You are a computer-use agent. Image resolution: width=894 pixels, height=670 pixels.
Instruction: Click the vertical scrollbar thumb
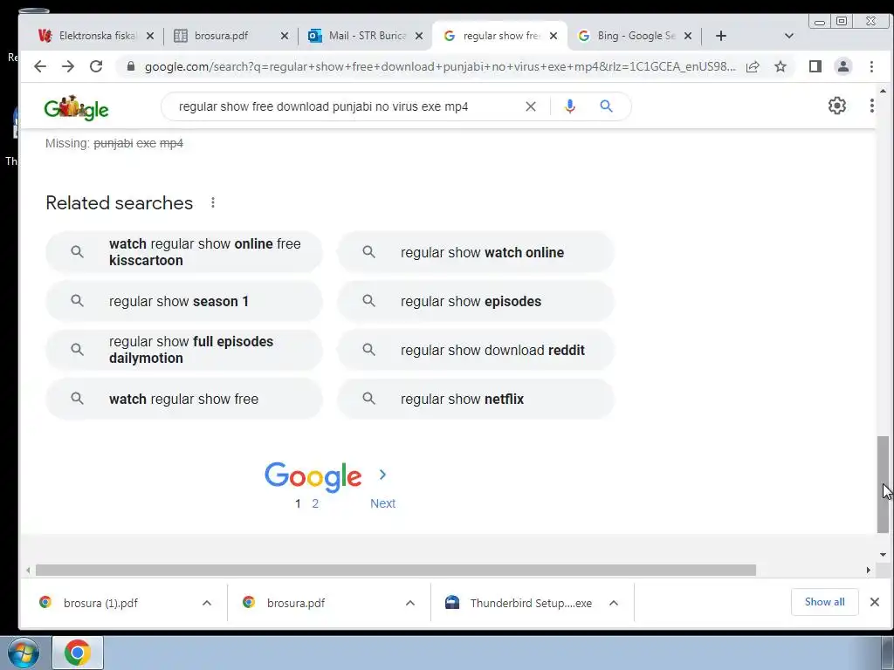pos(883,484)
